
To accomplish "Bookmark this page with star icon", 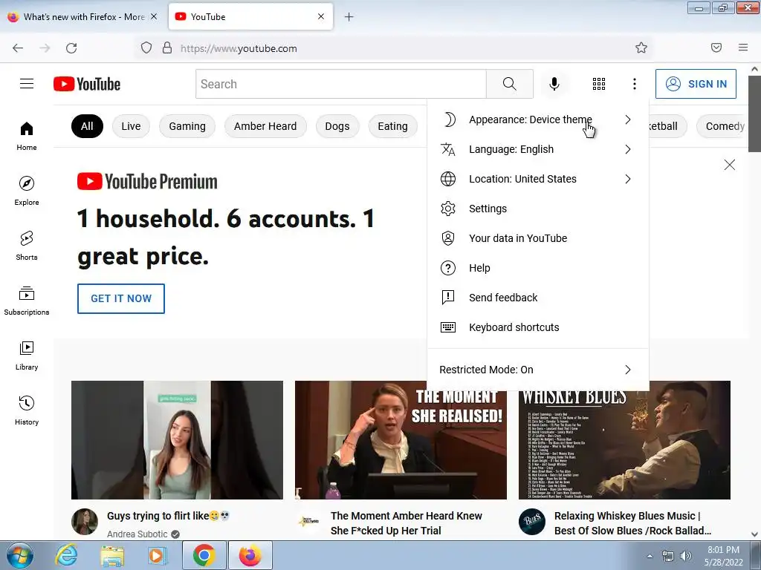I will click(641, 47).
